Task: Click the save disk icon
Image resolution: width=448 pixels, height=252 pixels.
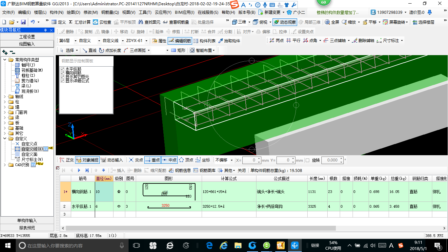Action: [23, 22]
